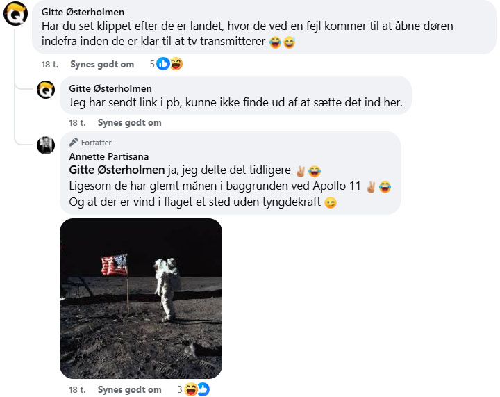View laughing reaction on first comment
Viewport: 500px width, 397px height.
[x=176, y=64]
